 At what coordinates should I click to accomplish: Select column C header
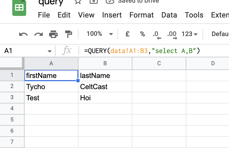coord(159,63)
